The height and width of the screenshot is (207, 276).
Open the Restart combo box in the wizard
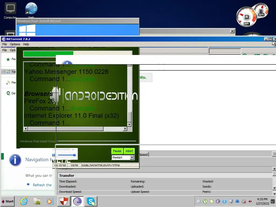123,157
